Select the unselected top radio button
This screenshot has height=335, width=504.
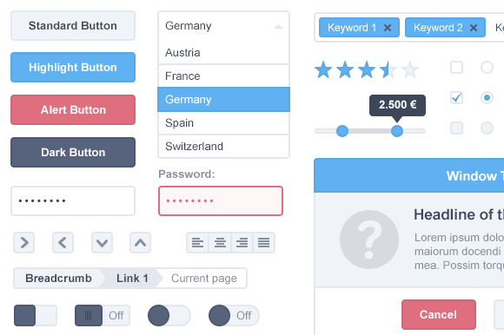click(487, 68)
